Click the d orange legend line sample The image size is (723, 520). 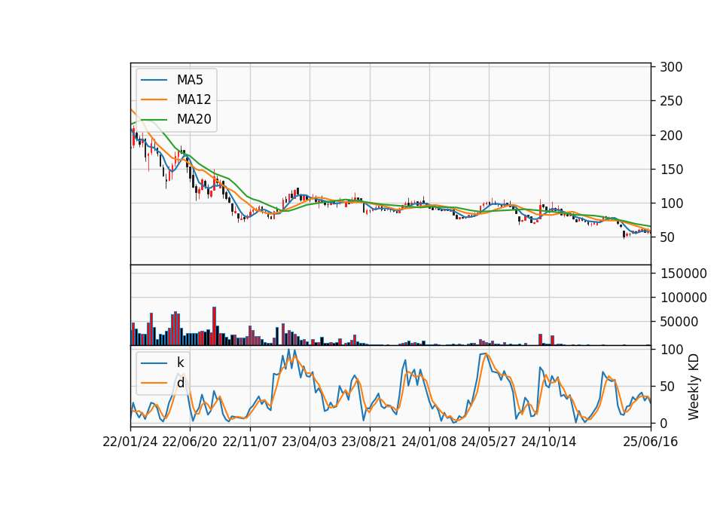point(154,383)
